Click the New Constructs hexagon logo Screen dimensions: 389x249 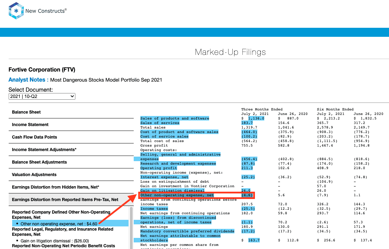16,11
